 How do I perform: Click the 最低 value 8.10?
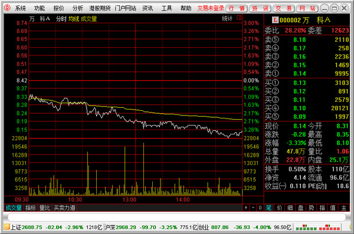point(343,143)
